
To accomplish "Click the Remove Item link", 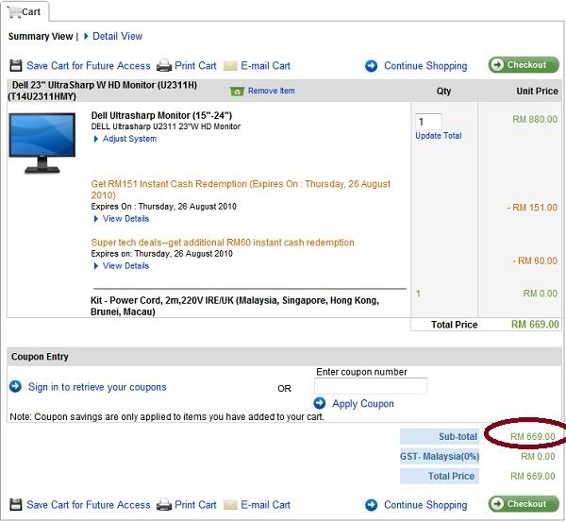I will [271, 91].
